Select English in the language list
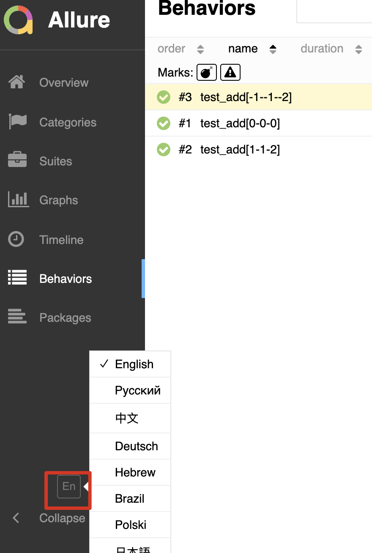Image resolution: width=372 pixels, height=553 pixels. (134, 364)
